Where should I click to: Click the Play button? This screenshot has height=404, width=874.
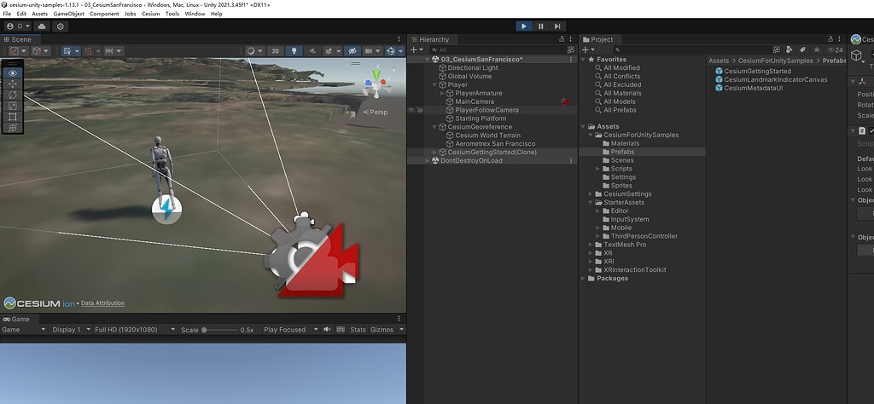click(524, 26)
